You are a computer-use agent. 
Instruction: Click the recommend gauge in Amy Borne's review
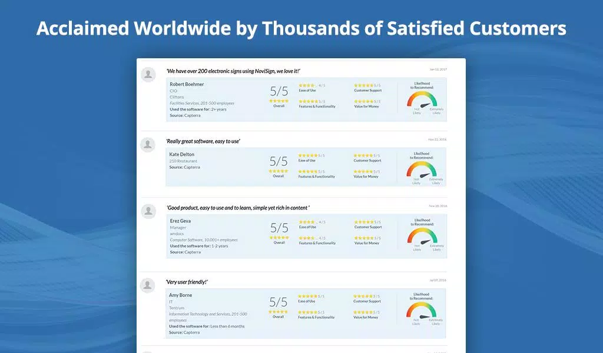pos(421,311)
